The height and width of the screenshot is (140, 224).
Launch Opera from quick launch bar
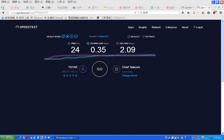coord(27,138)
